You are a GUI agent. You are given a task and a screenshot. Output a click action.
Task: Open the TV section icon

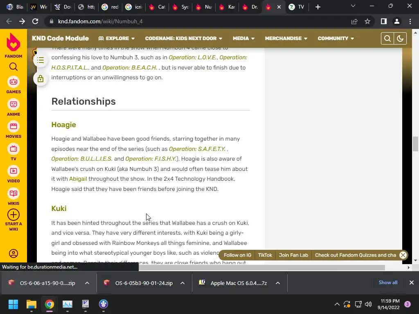(x=14, y=149)
